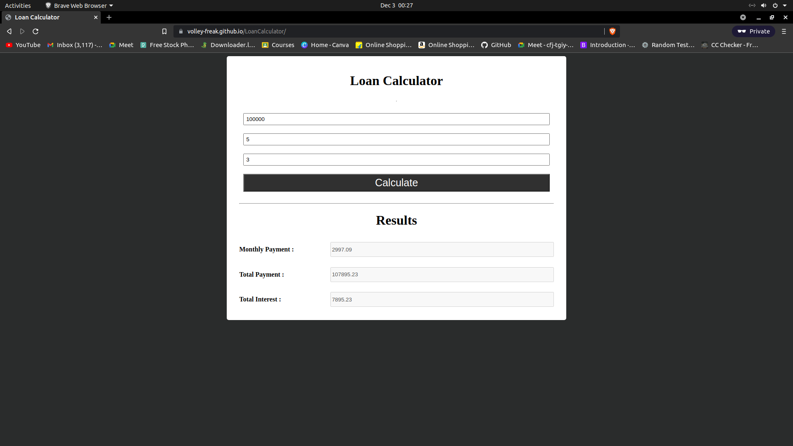Click the site lock icon in address bar
The width and height of the screenshot is (793, 446).
[x=181, y=31]
